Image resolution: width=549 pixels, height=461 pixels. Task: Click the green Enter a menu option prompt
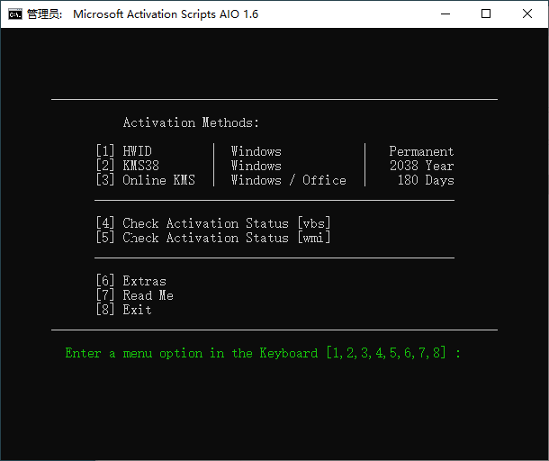coord(263,353)
